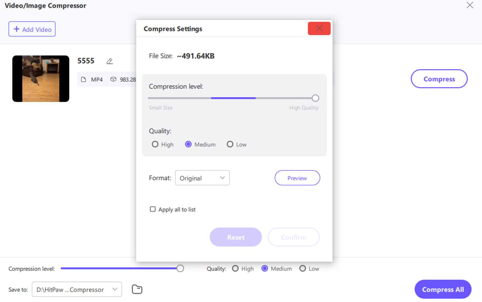Confirm the compression settings

click(x=293, y=237)
